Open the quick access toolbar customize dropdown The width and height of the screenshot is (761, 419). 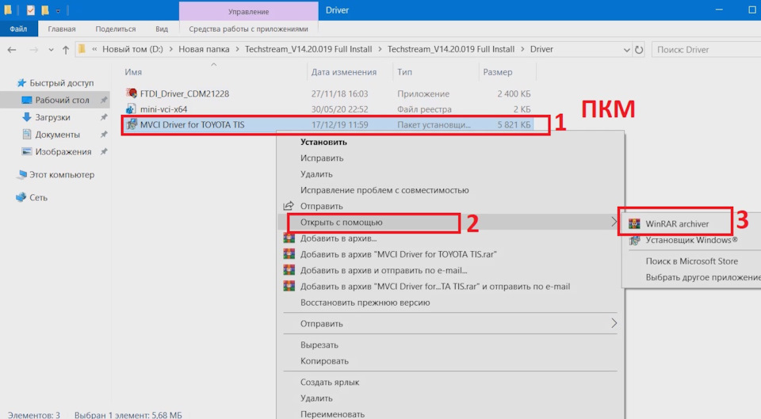58,10
